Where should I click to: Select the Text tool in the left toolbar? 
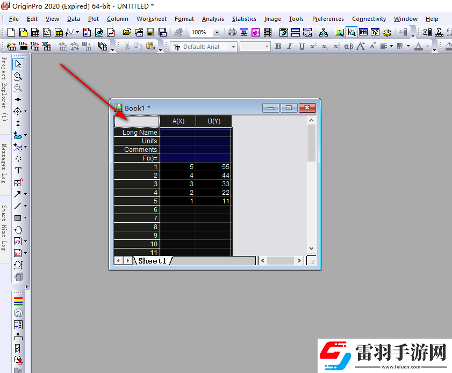(x=18, y=171)
